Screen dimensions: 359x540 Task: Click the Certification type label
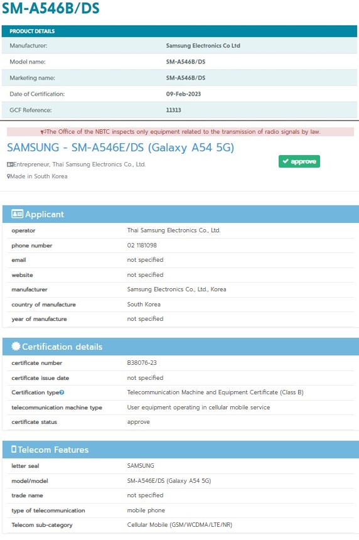[x=35, y=392]
